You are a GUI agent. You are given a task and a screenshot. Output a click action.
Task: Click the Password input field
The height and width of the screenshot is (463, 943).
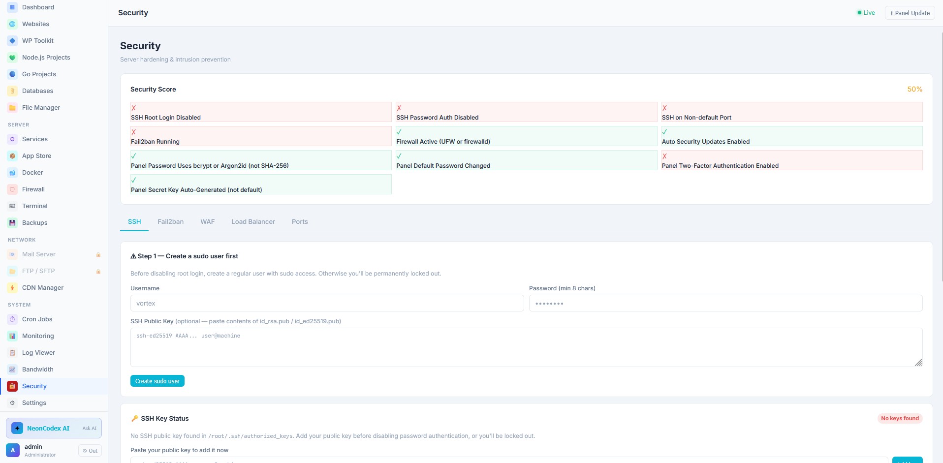[726, 303]
